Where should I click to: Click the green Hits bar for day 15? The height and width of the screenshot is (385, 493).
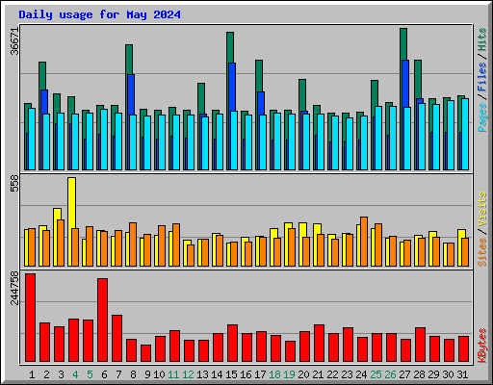point(230,47)
